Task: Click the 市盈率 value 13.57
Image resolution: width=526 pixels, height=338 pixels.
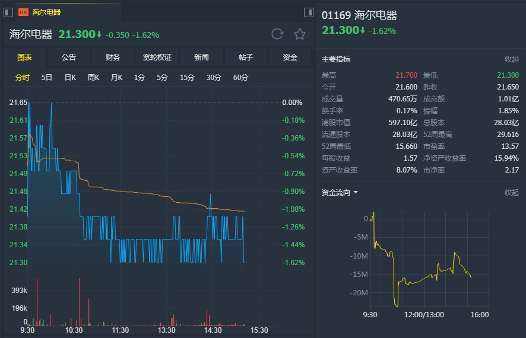Action: [510, 146]
